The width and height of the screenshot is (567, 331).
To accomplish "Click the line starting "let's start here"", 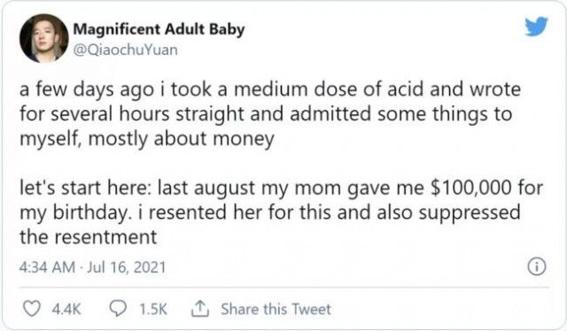I will point(281,188).
